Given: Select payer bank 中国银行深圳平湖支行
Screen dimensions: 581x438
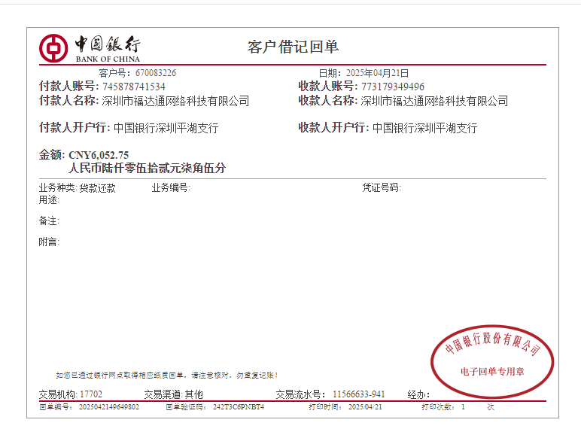Looking at the screenshot, I should [166, 128].
